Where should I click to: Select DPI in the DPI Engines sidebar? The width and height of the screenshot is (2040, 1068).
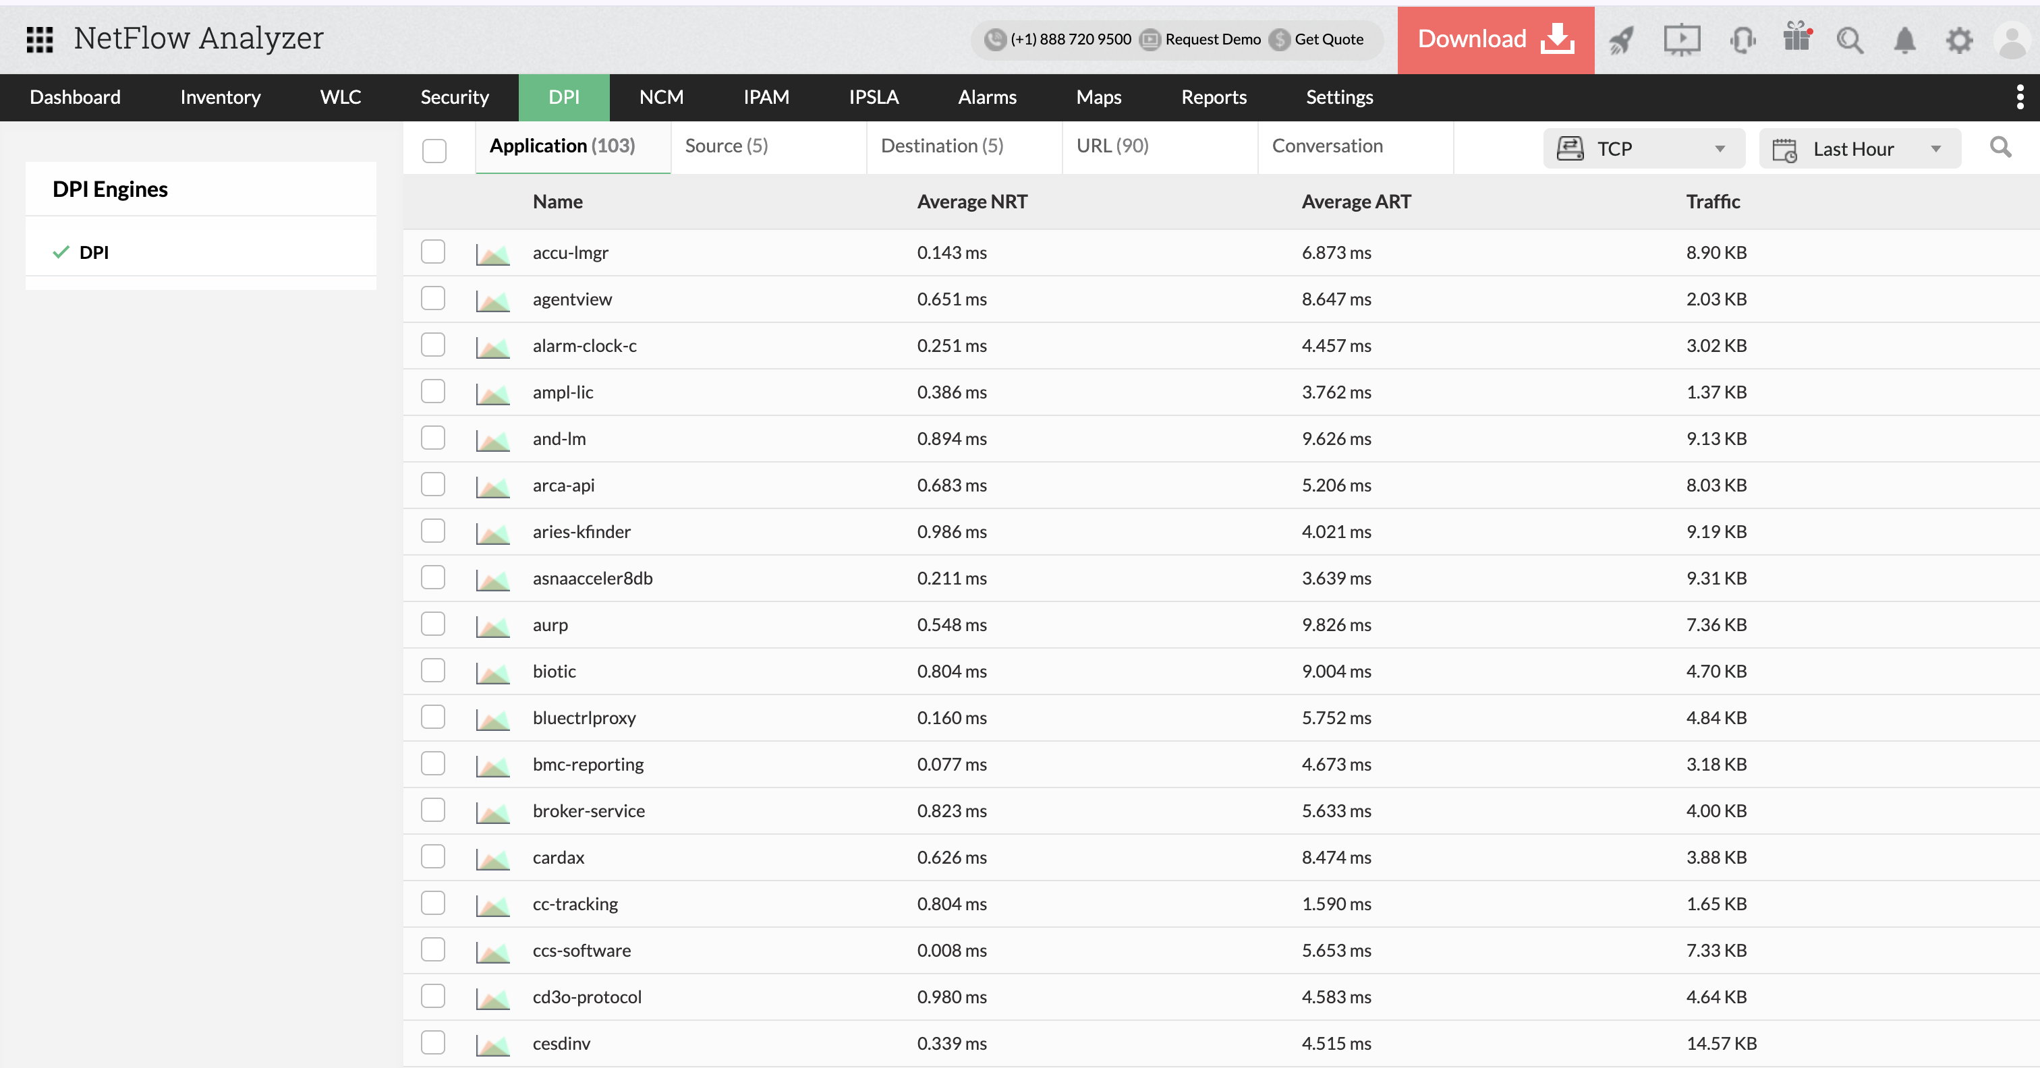click(x=94, y=251)
